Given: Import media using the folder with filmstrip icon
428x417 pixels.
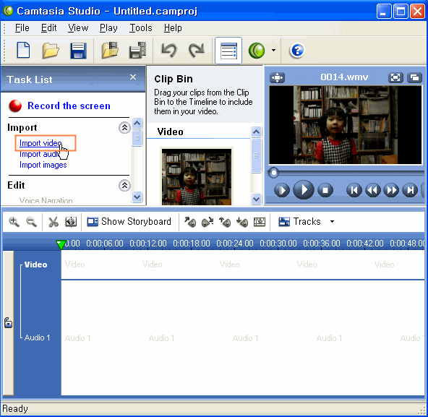Looking at the screenshot, I should point(109,50).
